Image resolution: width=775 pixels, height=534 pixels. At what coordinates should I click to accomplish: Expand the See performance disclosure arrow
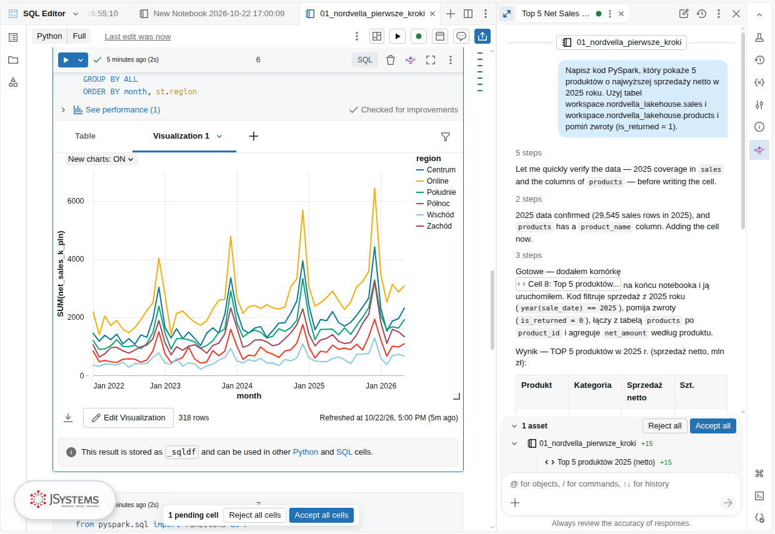tap(63, 110)
